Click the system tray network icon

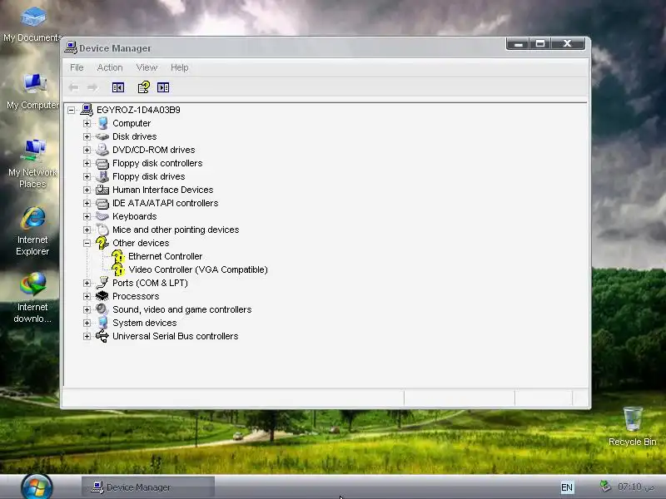pos(605,487)
